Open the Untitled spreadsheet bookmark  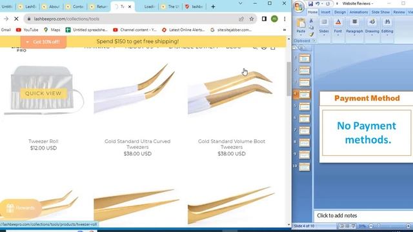[86, 30]
